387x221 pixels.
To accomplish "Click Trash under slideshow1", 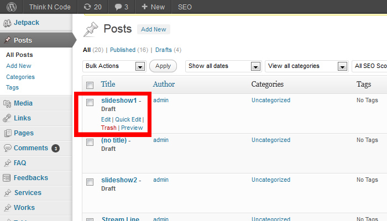I will pyautogui.click(x=108, y=128).
